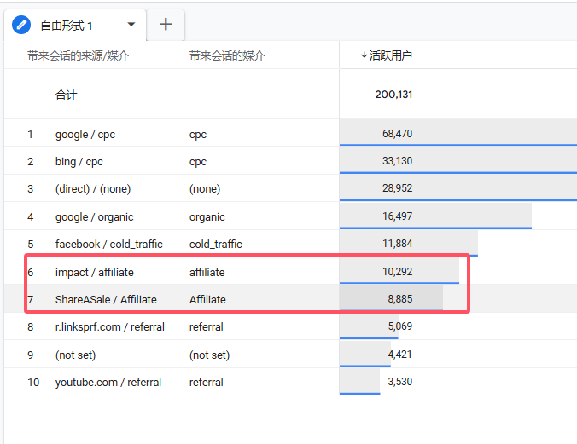577x444 pixels.
Task: Click the (none) medium cell
Action: [x=205, y=189]
